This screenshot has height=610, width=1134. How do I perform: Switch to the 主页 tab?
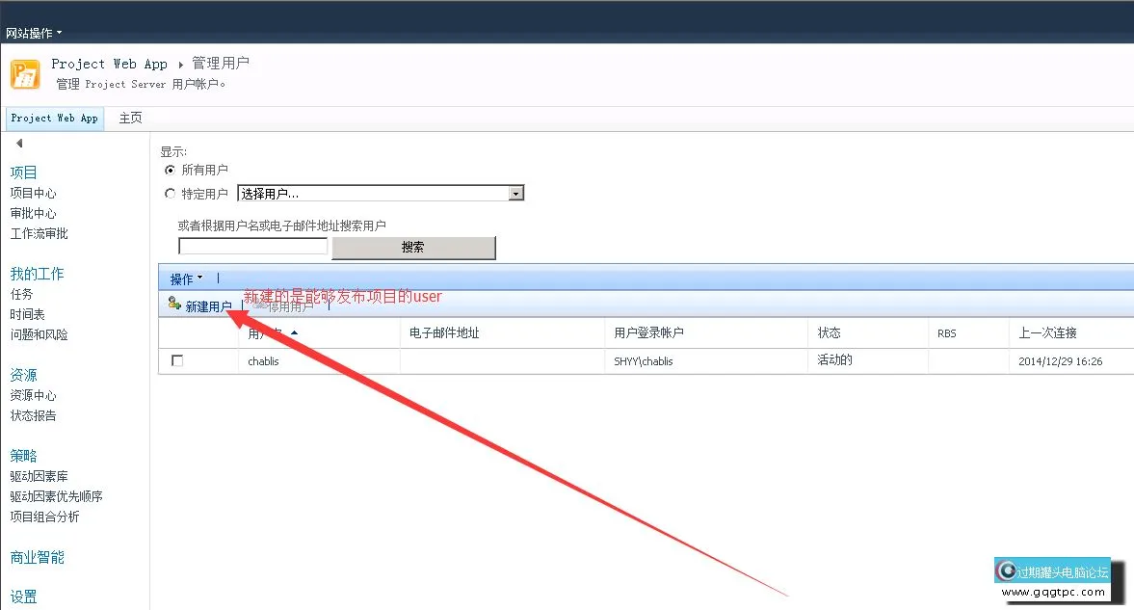[x=131, y=118]
